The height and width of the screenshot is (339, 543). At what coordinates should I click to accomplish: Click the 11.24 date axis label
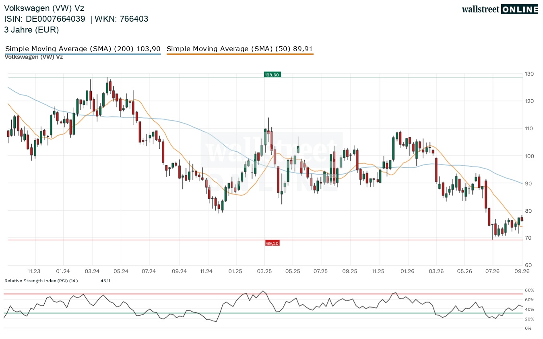[x=206, y=271]
